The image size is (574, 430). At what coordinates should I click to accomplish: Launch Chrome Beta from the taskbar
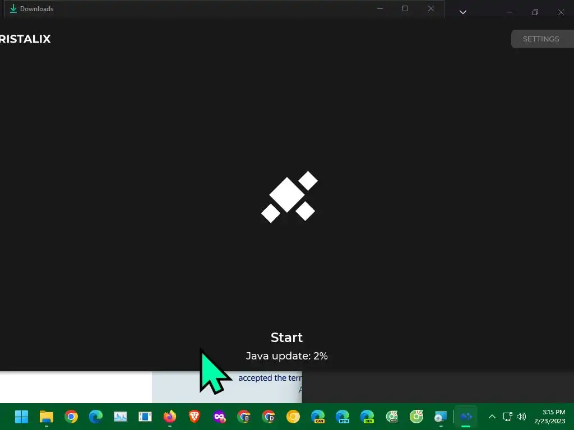point(244,417)
